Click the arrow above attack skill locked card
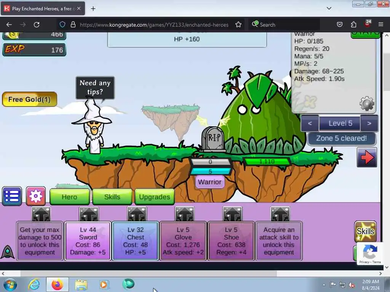 [x=280, y=214]
